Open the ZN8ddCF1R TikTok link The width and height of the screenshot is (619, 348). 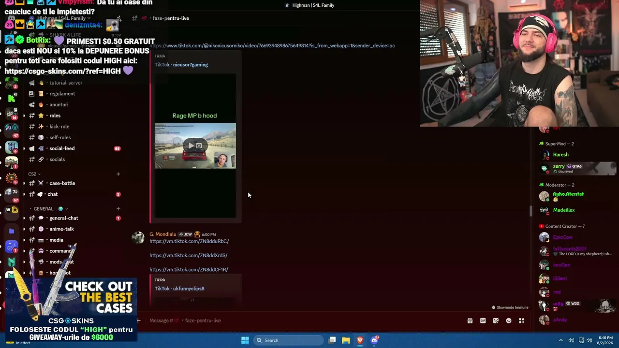tap(189, 270)
